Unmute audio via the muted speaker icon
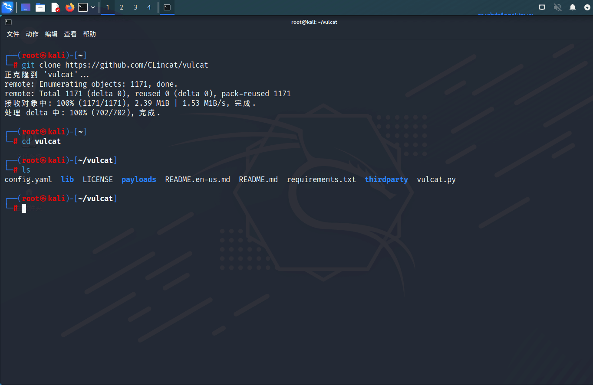This screenshot has height=385, width=593. coord(557,7)
